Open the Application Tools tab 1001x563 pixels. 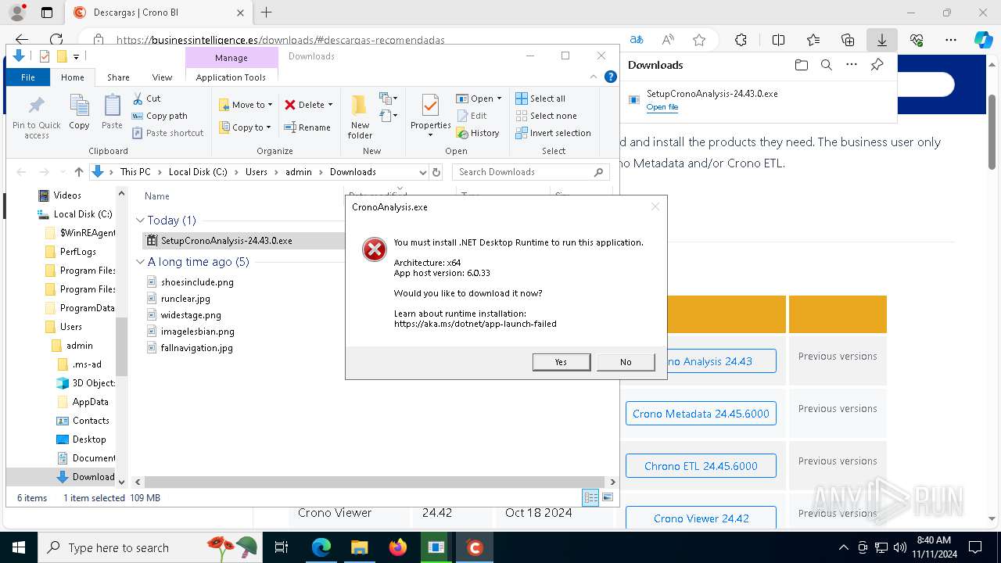(x=231, y=77)
